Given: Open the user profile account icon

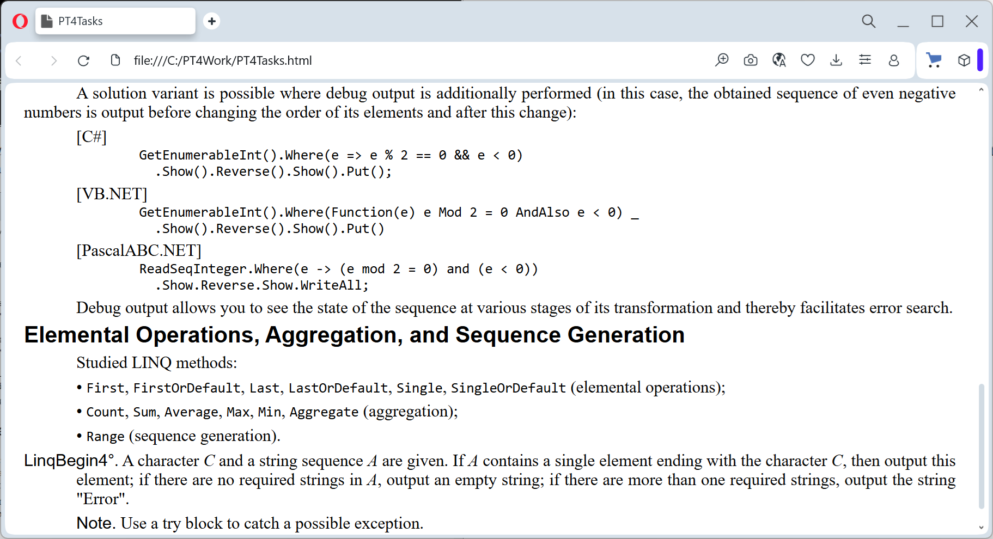Looking at the screenshot, I should (x=893, y=60).
